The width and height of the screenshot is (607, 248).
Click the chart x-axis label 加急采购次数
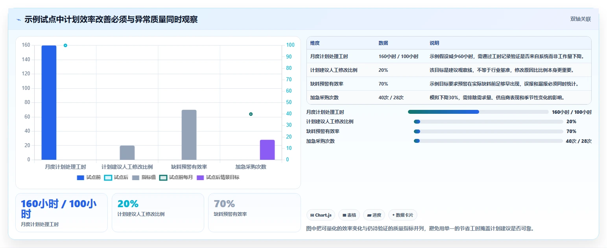(251, 167)
